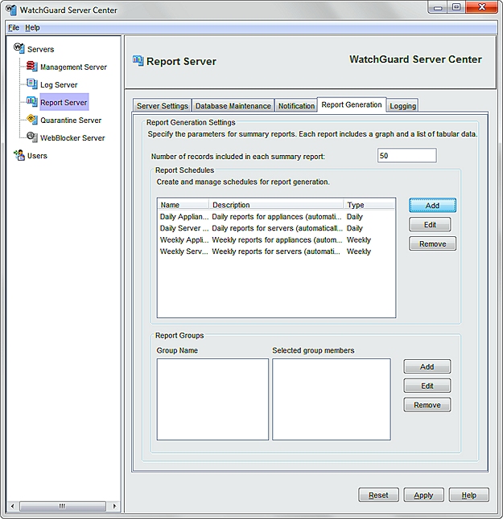Click the Report Server header icon

[x=138, y=61]
